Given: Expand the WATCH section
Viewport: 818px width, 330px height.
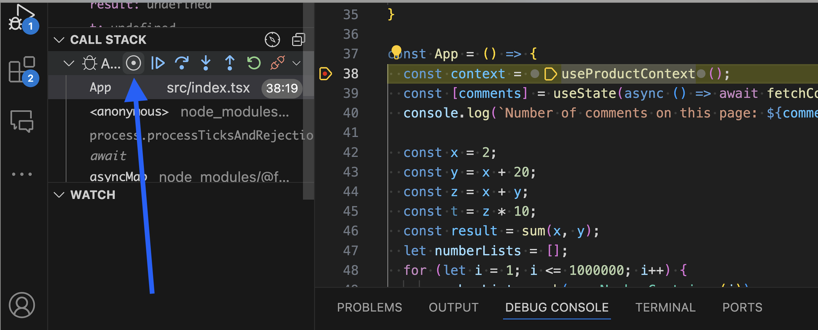Looking at the screenshot, I should (59, 195).
